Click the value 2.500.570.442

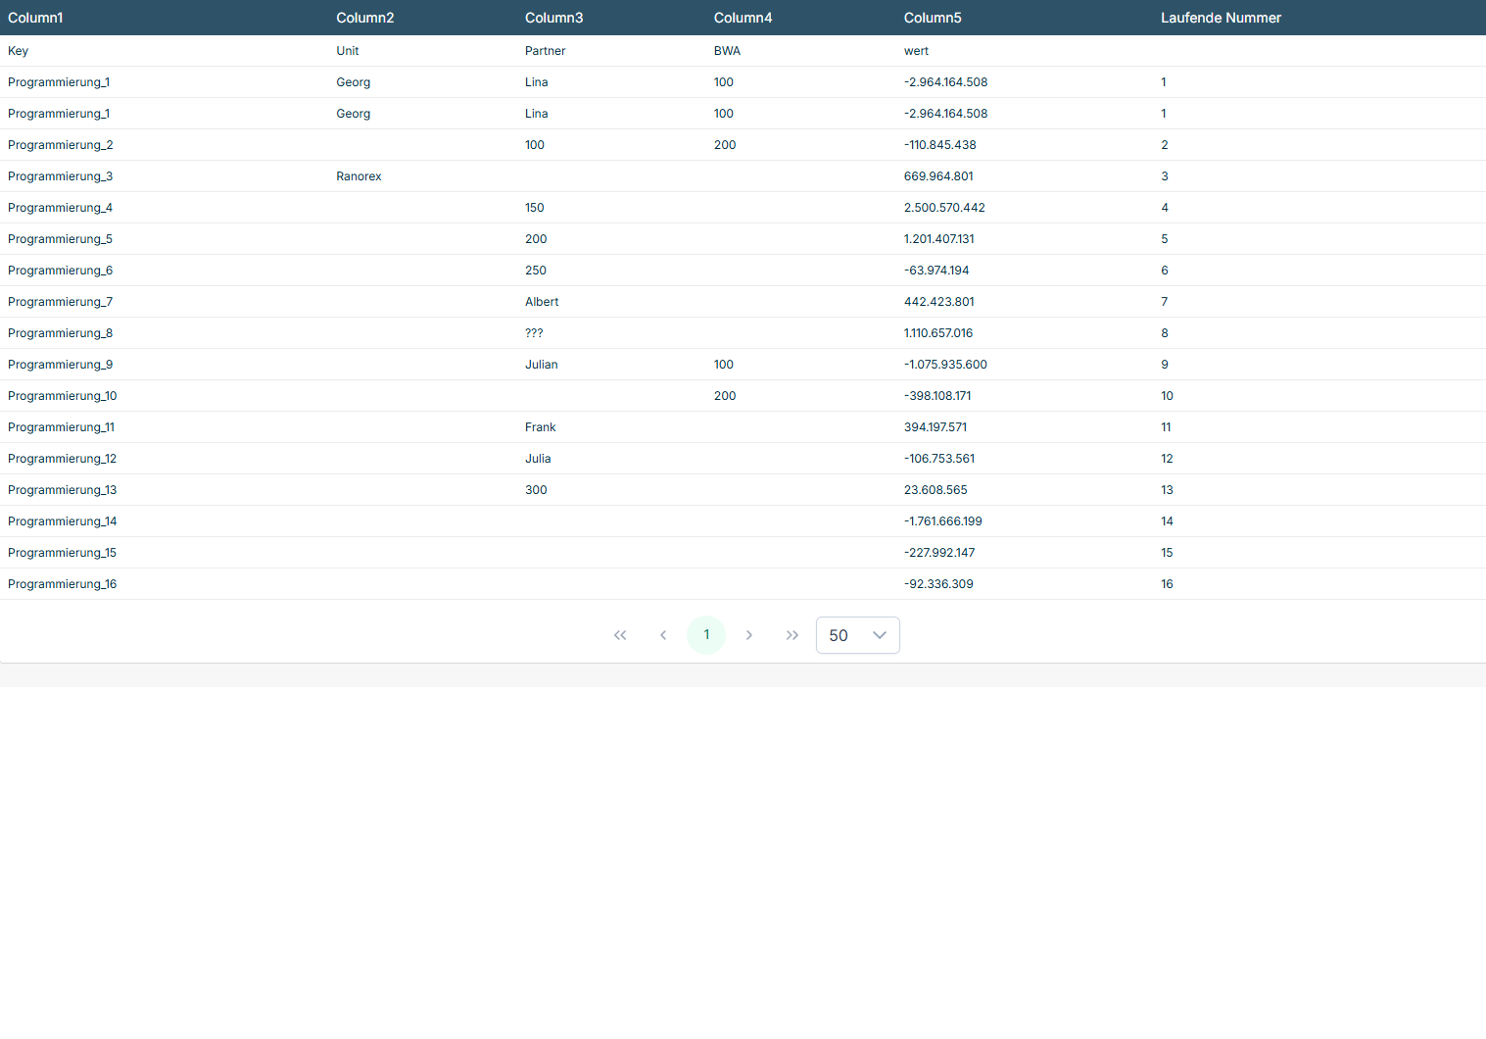[x=944, y=208]
